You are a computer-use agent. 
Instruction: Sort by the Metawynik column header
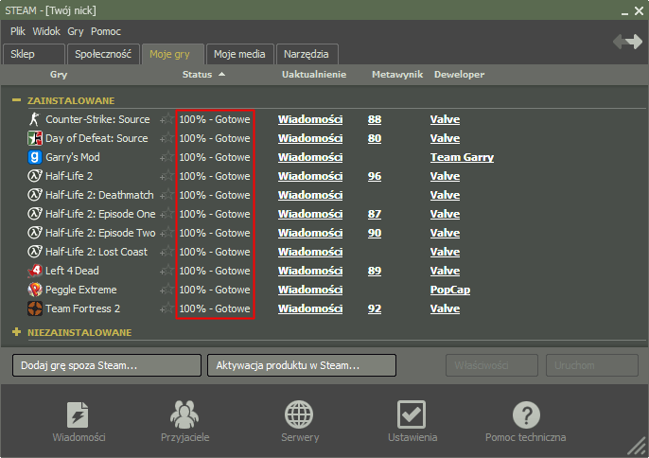397,75
